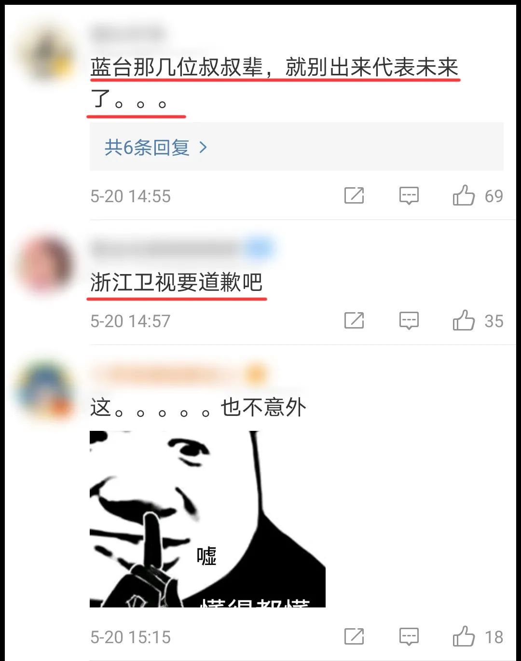View the 嘘 meme image
Screen dimensions: 521x661
[207, 519]
